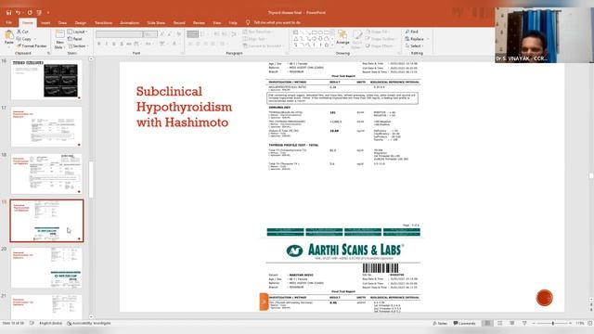Start the Slide Show from status bar
The width and height of the screenshot is (594, 334).
pyautogui.click(x=524, y=324)
